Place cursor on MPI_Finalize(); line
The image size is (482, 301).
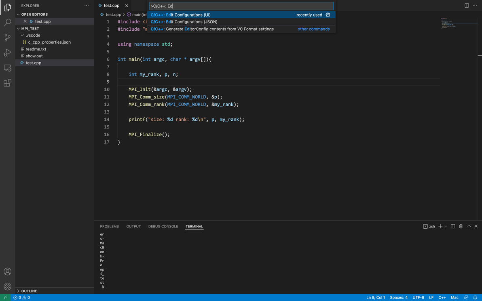149,135
